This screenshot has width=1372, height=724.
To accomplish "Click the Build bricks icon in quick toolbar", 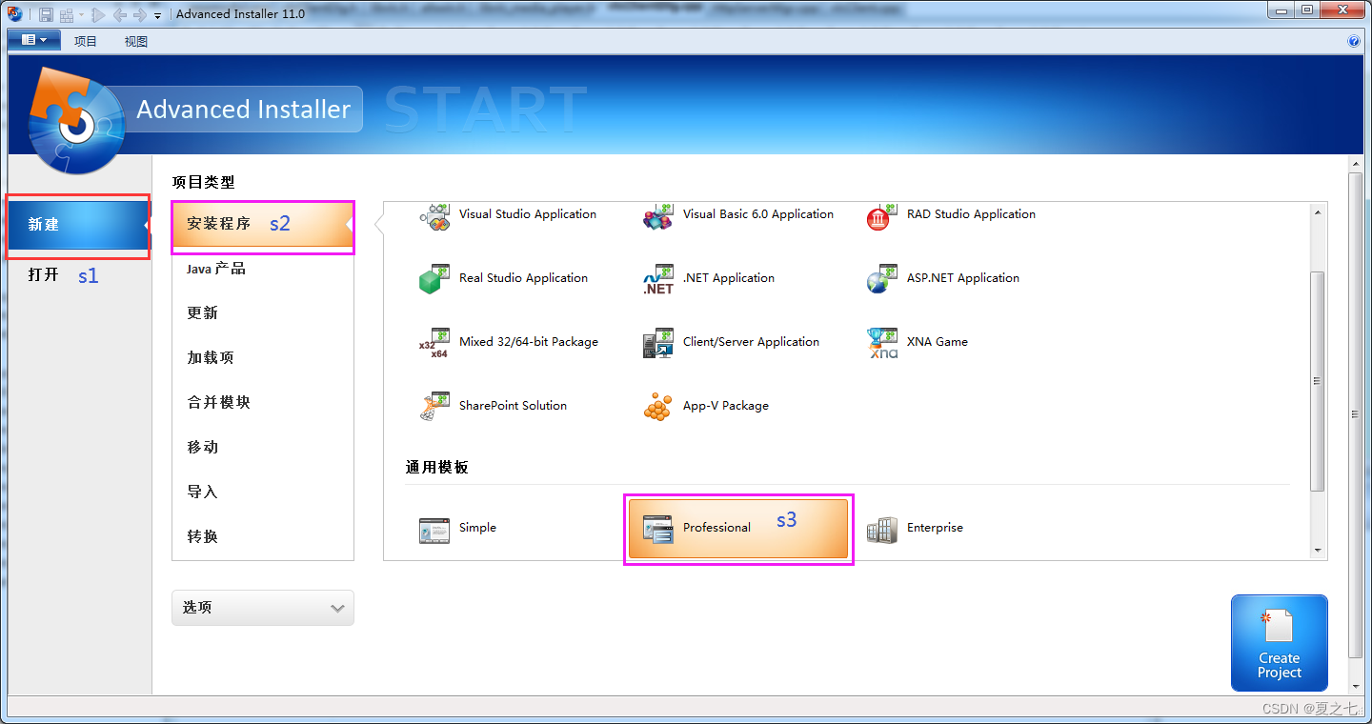I will tap(67, 15).
